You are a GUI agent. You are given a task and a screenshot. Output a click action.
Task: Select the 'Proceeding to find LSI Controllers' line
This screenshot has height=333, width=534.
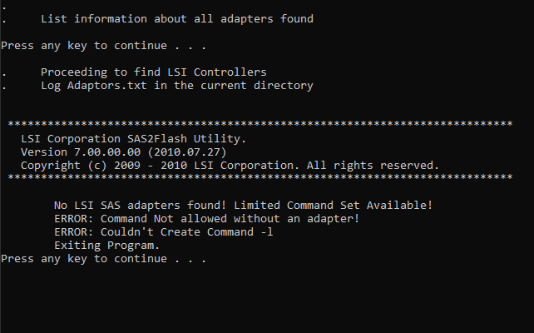tap(154, 72)
